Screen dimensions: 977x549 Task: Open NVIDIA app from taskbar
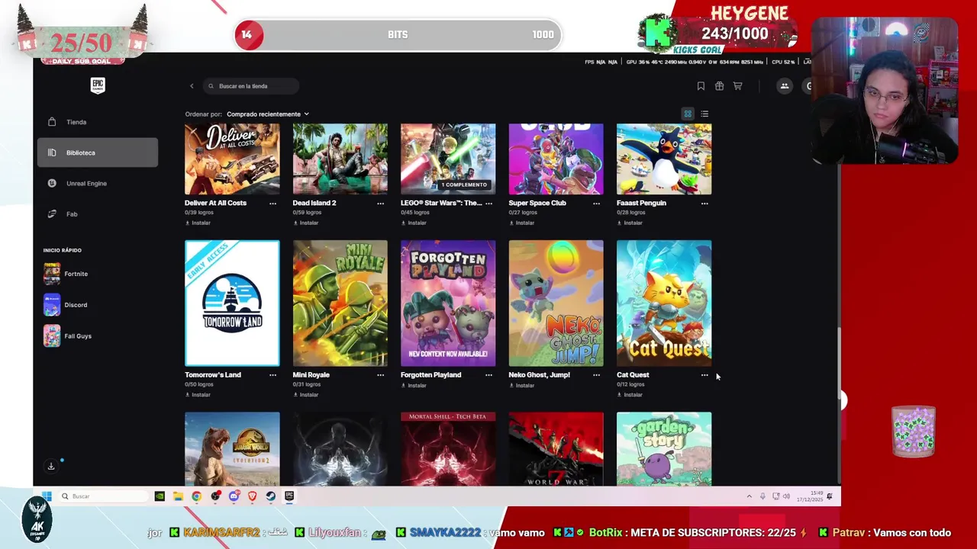coord(160,496)
